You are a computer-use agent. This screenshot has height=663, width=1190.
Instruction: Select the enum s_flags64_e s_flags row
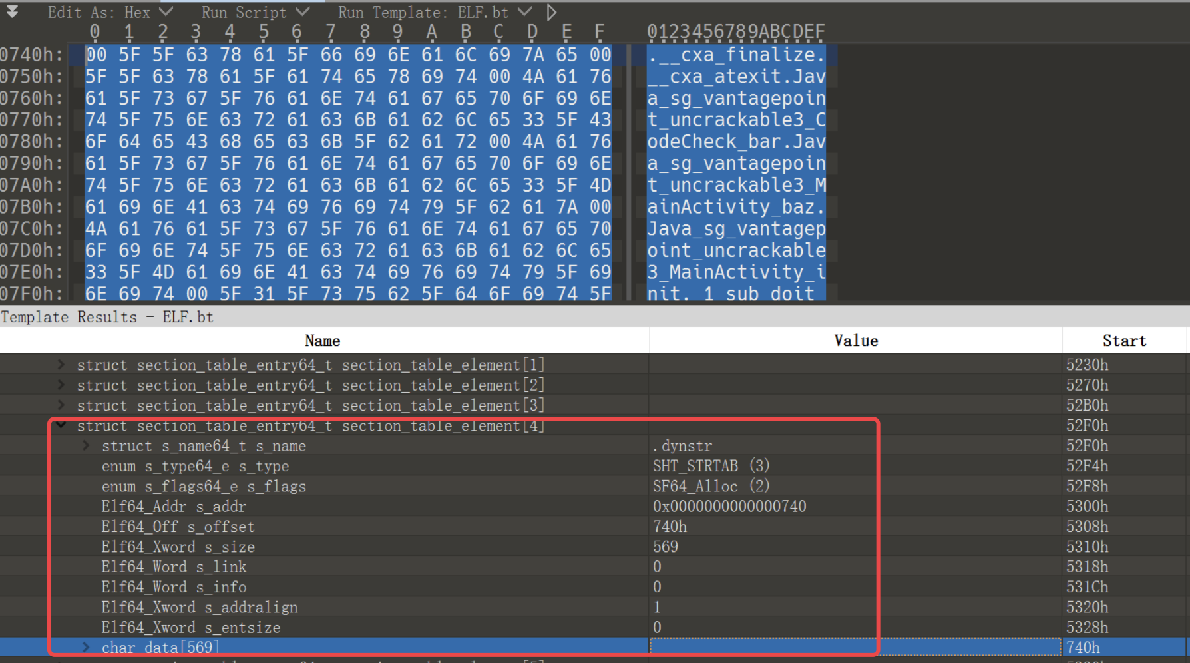click(594, 486)
